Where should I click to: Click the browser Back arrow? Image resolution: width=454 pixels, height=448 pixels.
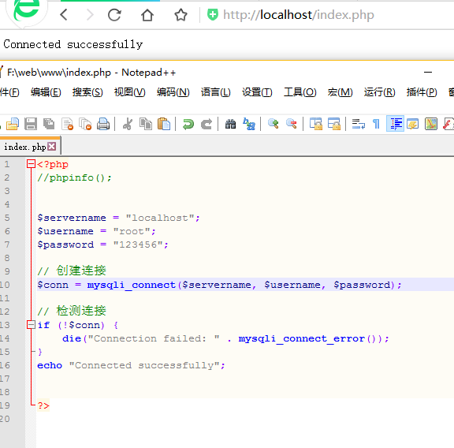point(64,15)
